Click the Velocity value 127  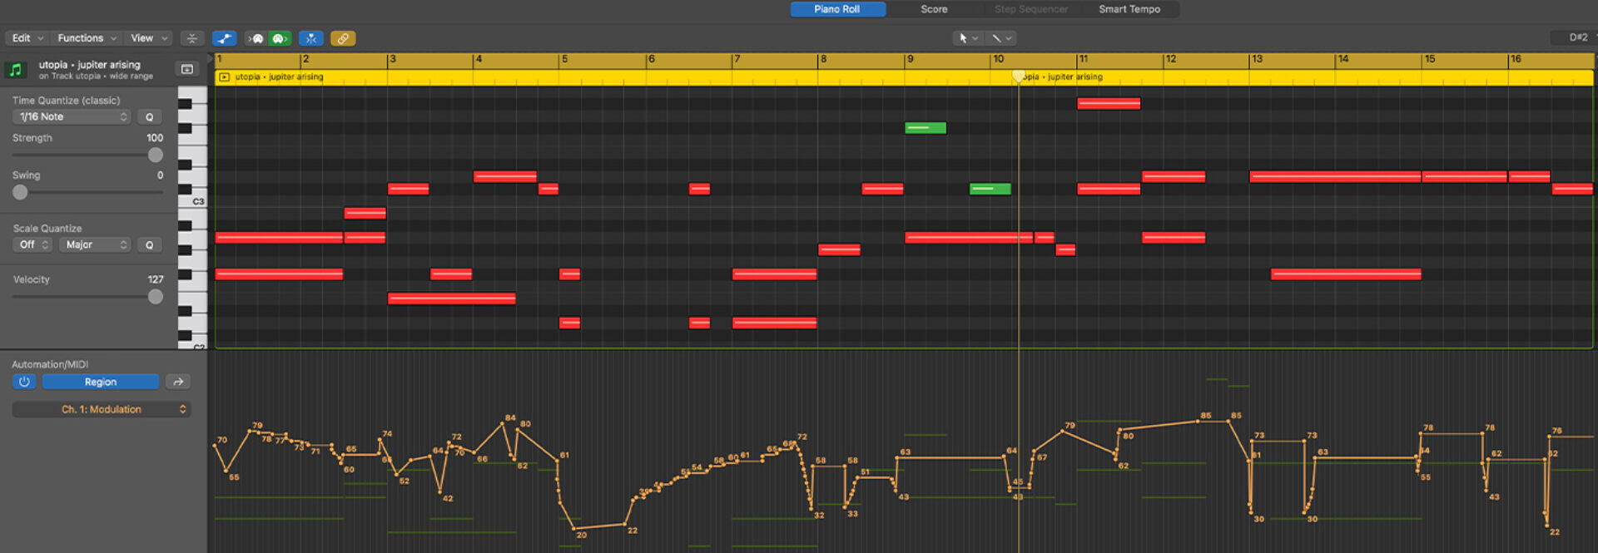coord(156,279)
